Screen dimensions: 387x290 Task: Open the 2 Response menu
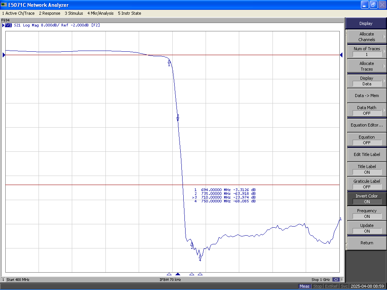coord(50,13)
